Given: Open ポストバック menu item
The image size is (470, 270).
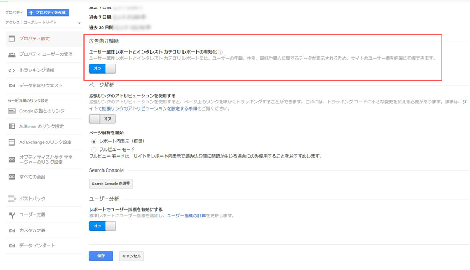Looking at the screenshot, I should pos(44,199).
